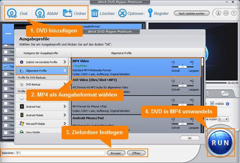Click OK in the Ausgabeprofile dialog
The image size is (240, 163).
coord(190,138)
